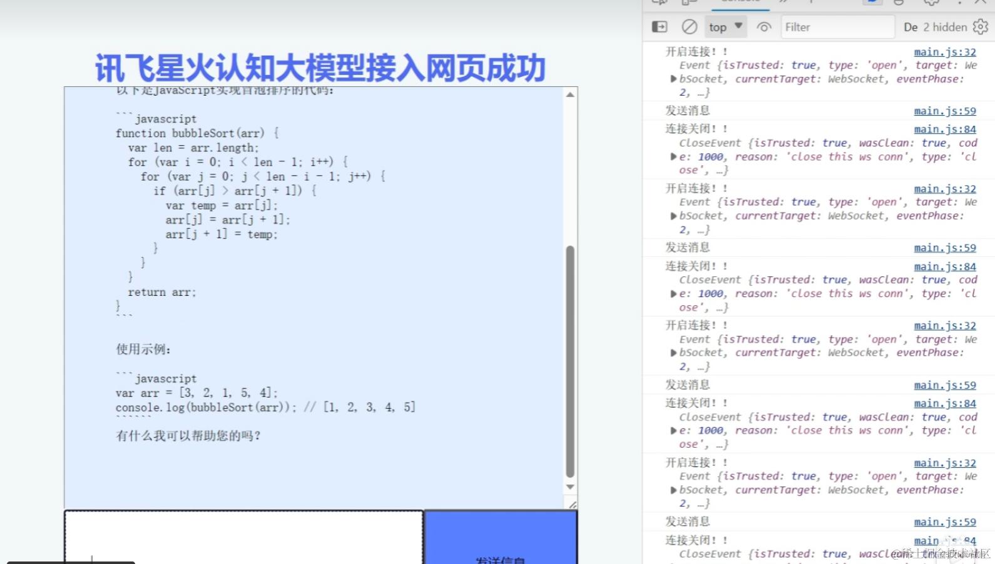The width and height of the screenshot is (995, 564).
Task: Click the heading 讯飞星火认知大模型接入网页成功
Action: (x=320, y=68)
